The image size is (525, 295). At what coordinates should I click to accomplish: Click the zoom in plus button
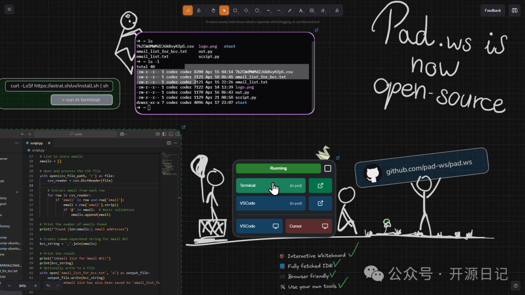[35, 286]
